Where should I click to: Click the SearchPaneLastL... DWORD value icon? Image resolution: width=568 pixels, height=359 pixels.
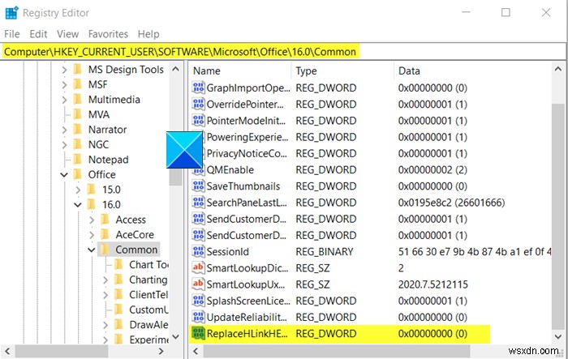point(198,203)
